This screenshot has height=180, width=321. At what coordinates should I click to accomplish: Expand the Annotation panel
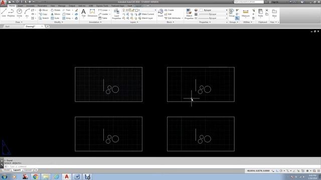95,22
